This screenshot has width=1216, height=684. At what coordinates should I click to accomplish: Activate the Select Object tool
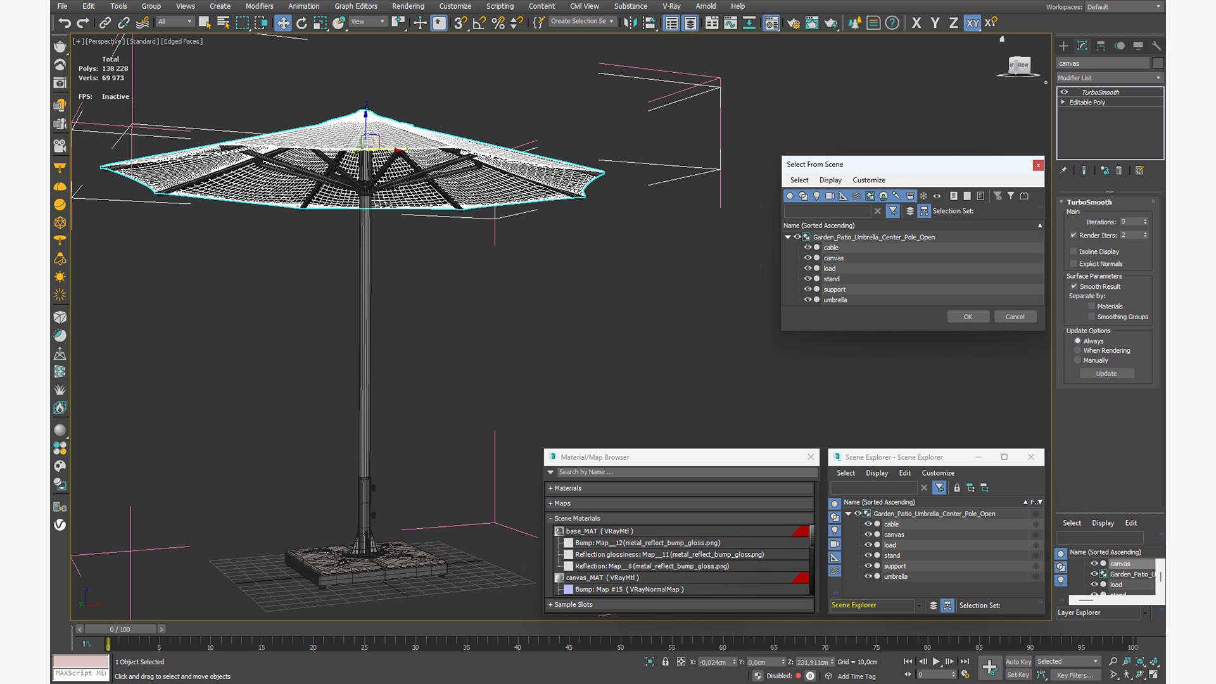click(204, 23)
